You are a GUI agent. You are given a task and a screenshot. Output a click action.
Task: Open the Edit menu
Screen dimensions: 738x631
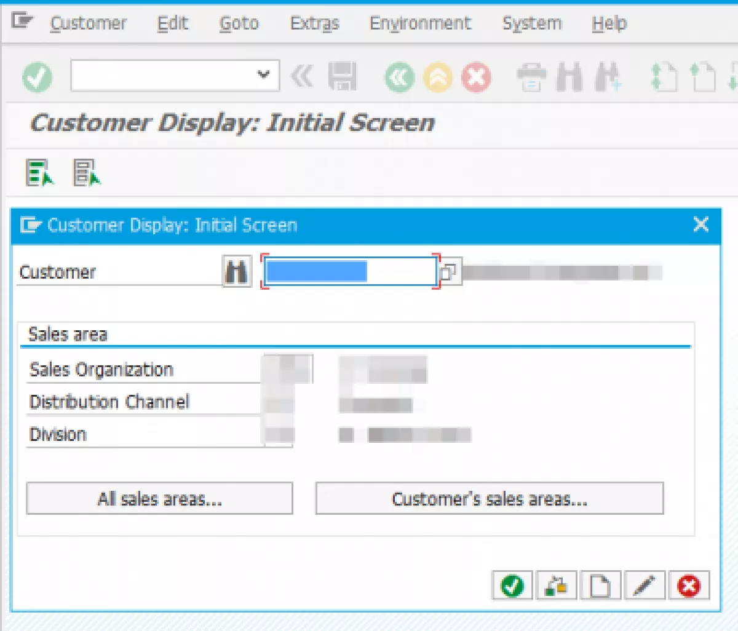172,23
